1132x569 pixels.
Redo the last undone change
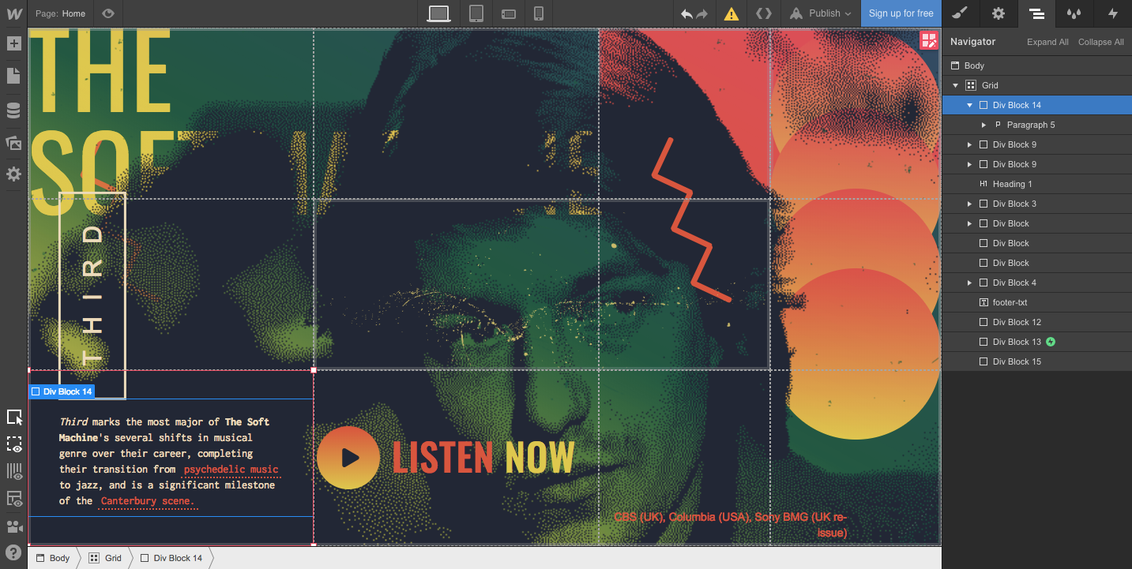point(701,13)
